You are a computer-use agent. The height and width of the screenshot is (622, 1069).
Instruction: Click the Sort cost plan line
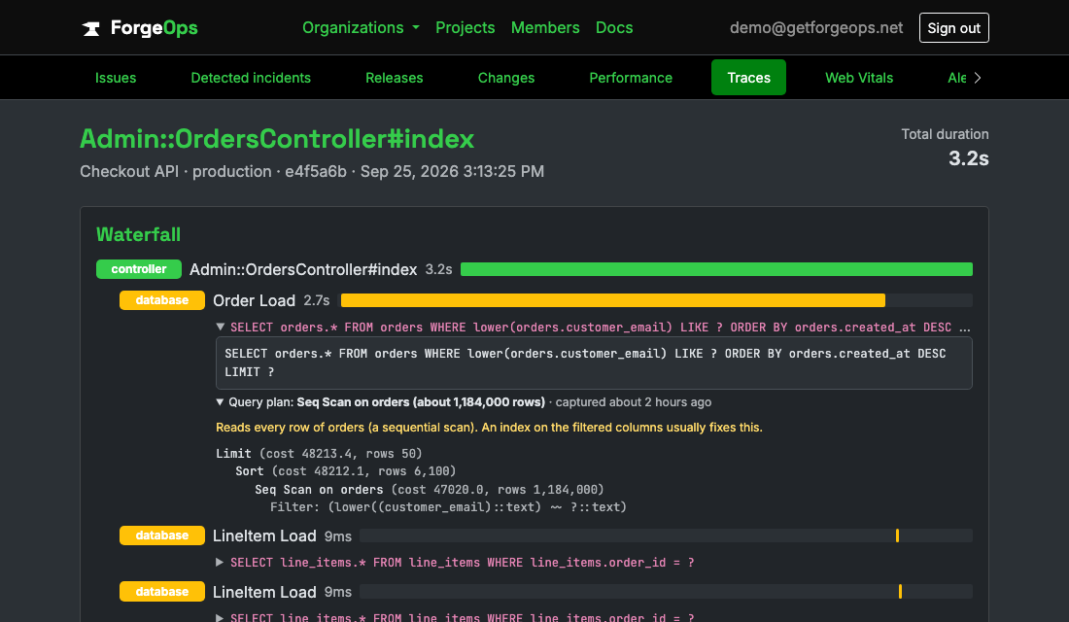tap(346, 471)
